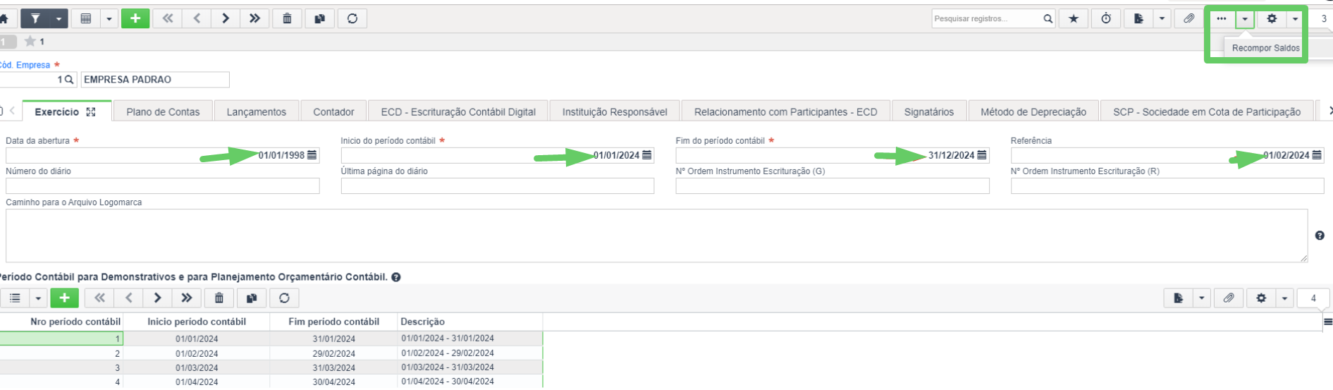Show help for Caminho Logomarca field
The image size is (1333, 390).
1320,236
